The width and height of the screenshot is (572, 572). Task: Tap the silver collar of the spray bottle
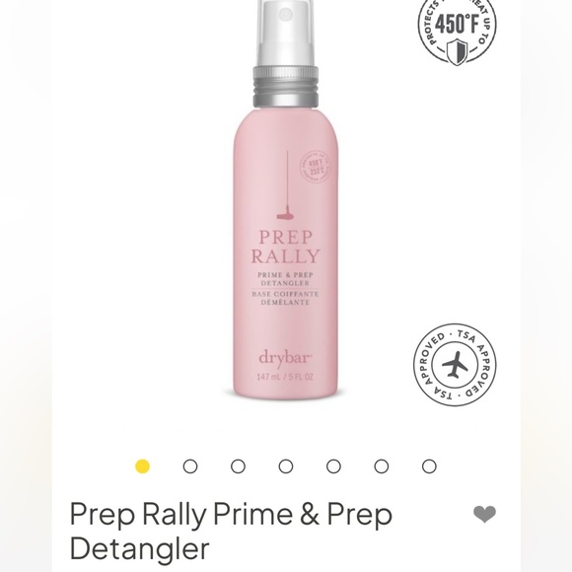point(286,87)
